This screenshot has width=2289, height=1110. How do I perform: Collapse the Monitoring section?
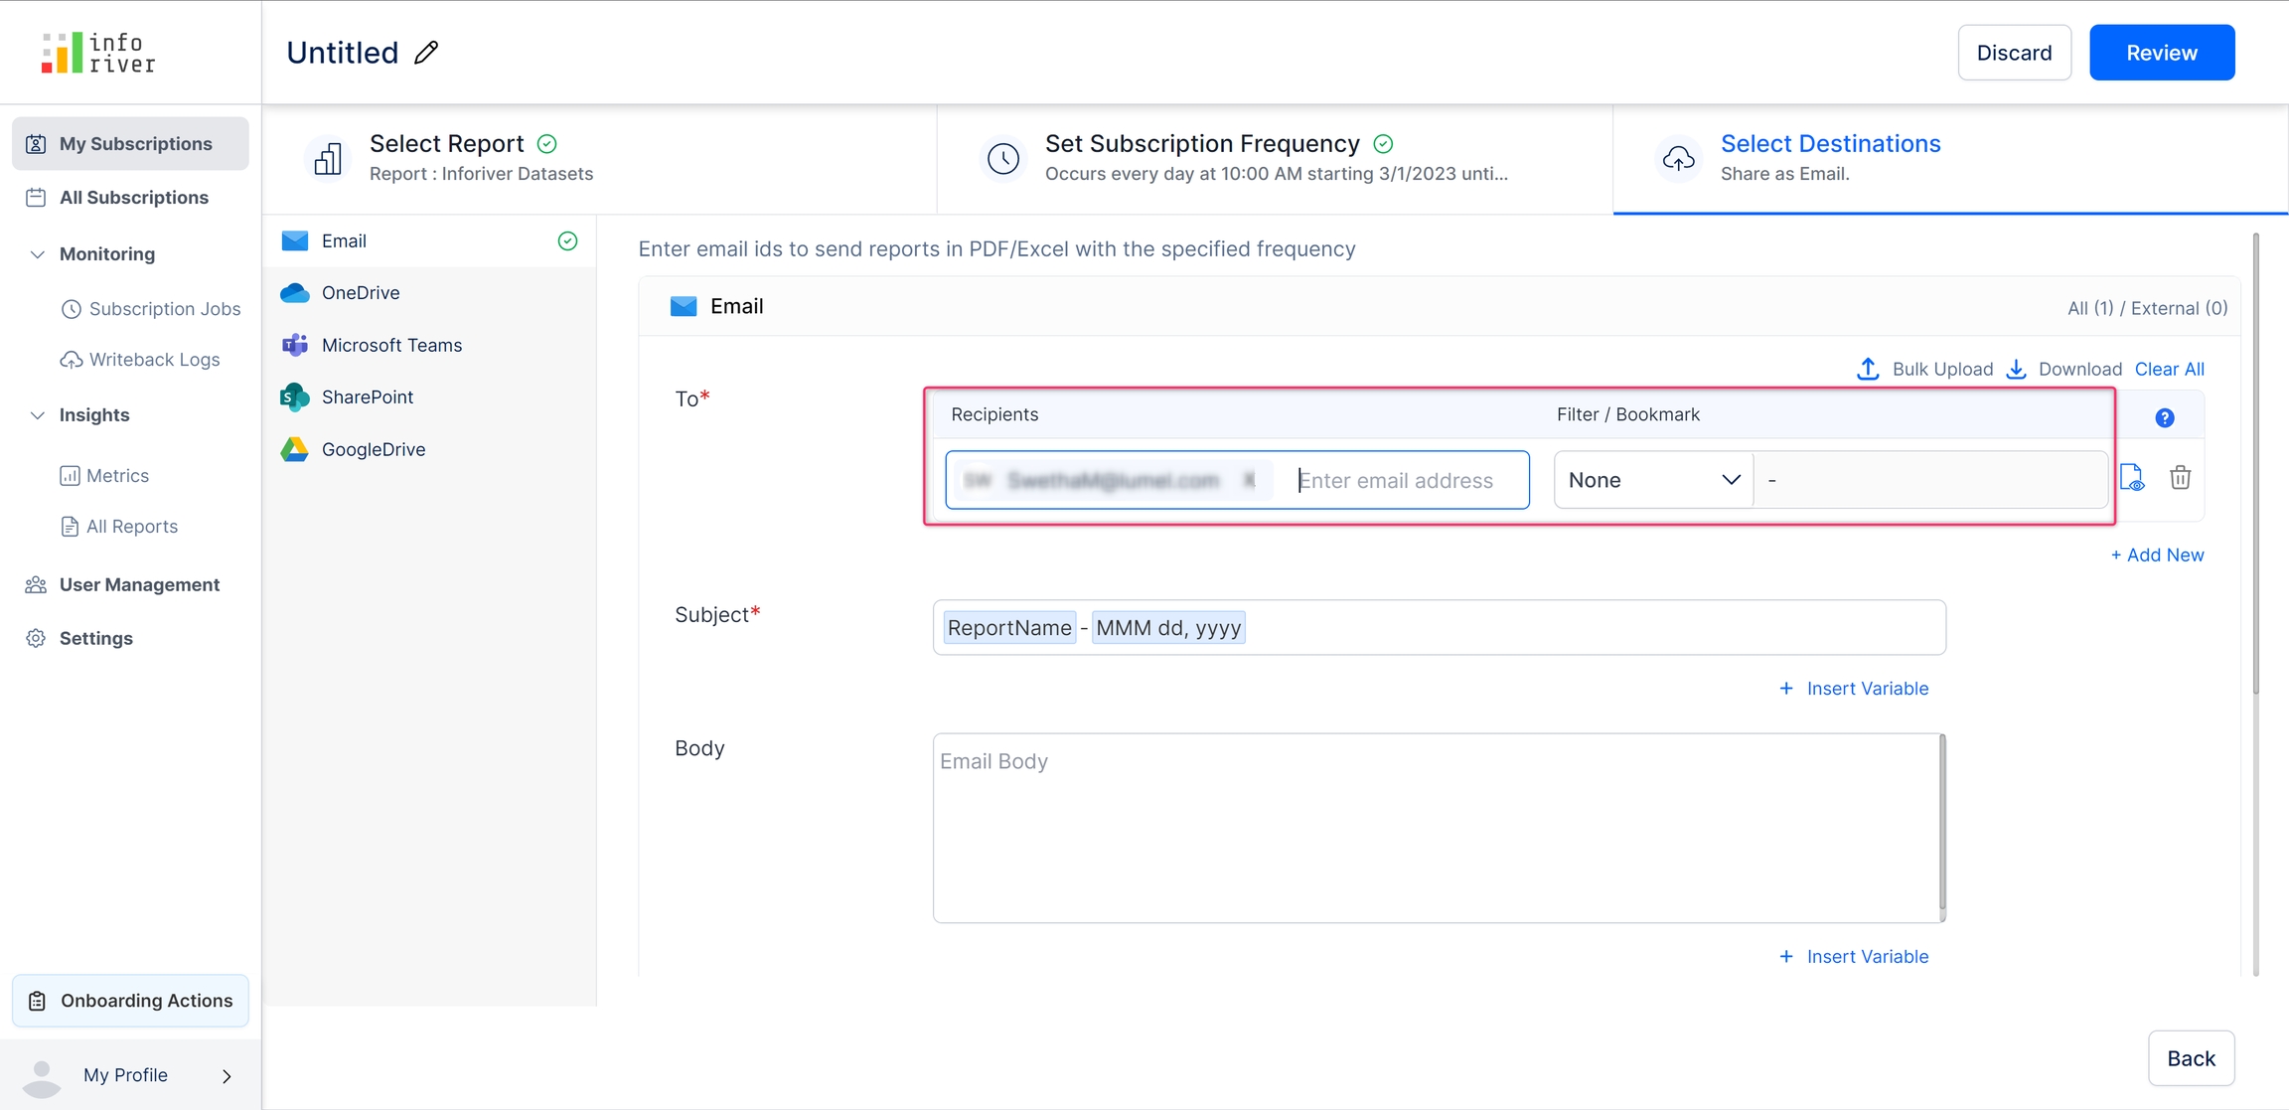(x=38, y=254)
